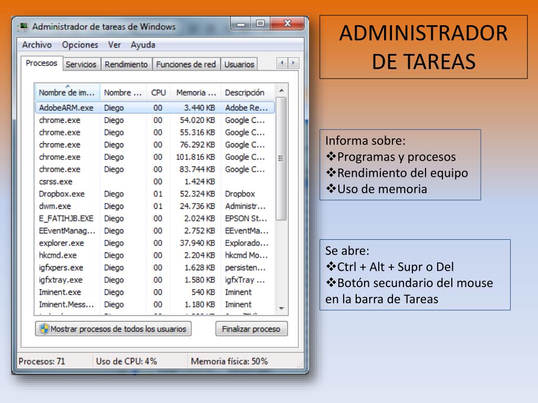Click the Finalizar proceso button
This screenshot has height=403, width=538.
(x=251, y=329)
